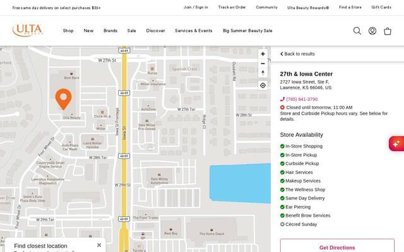The height and width of the screenshot is (252, 404).
Task: Open Ulta Beauty Rewards link
Action: [x=308, y=8]
